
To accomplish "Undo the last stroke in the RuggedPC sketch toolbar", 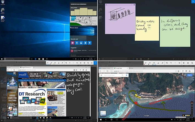I will pos(70,63).
